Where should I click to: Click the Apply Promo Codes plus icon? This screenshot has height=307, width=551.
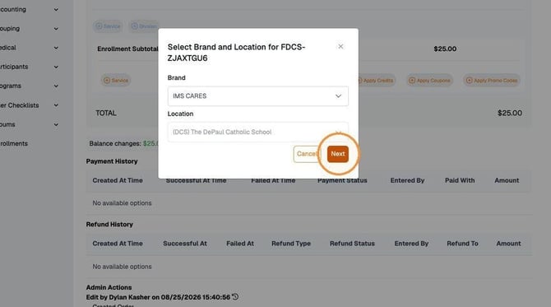(469, 81)
